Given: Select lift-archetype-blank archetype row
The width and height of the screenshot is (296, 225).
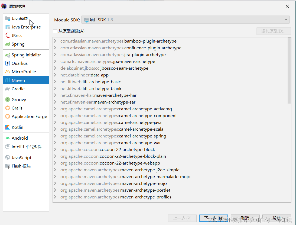Looking at the screenshot, I should (x=170, y=88).
